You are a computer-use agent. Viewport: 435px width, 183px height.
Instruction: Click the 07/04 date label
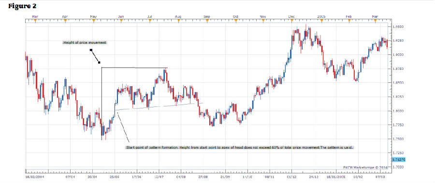[x=71, y=176]
